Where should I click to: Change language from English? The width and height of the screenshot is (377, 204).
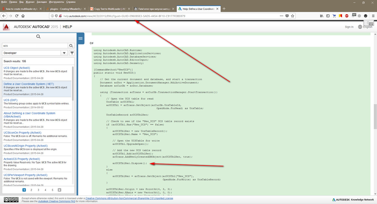click(x=368, y=27)
